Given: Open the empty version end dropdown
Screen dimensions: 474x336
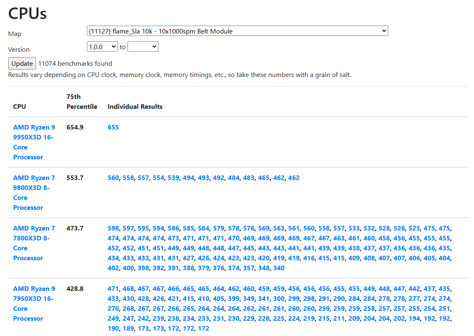Looking at the screenshot, I should point(143,47).
